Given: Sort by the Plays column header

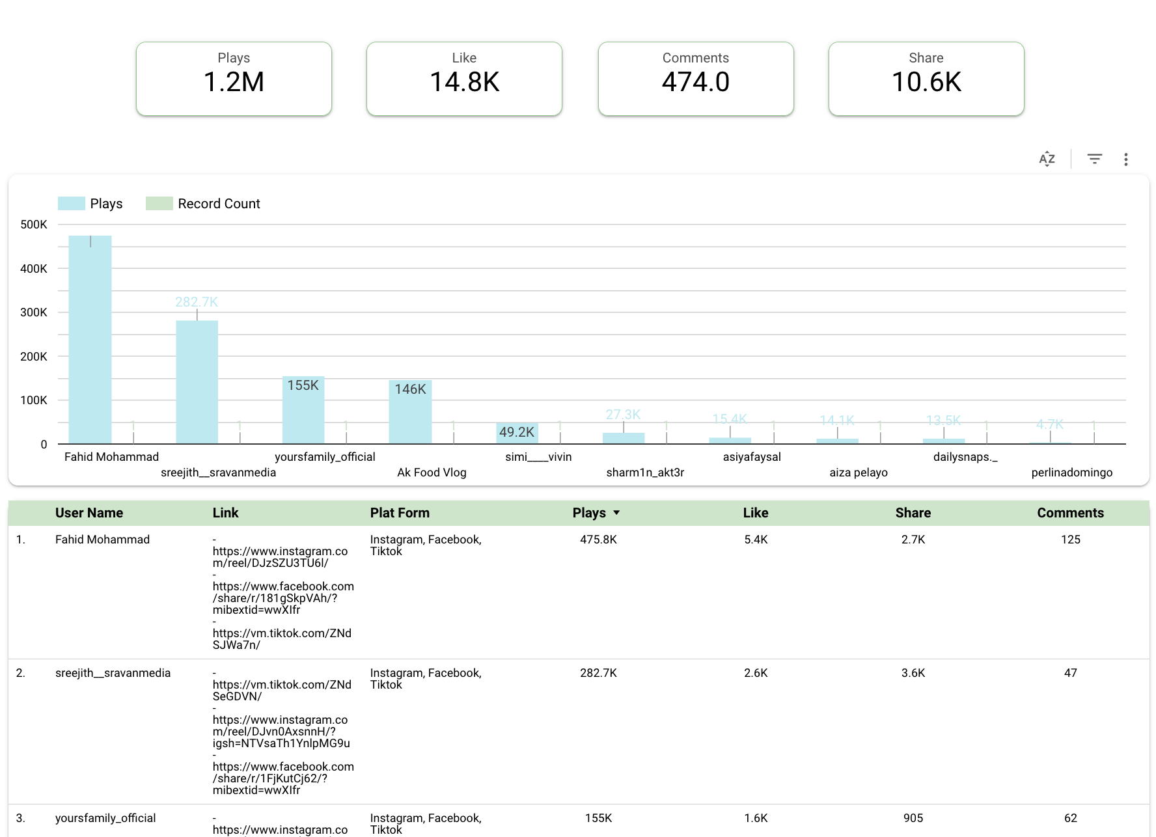Looking at the screenshot, I should point(589,513).
